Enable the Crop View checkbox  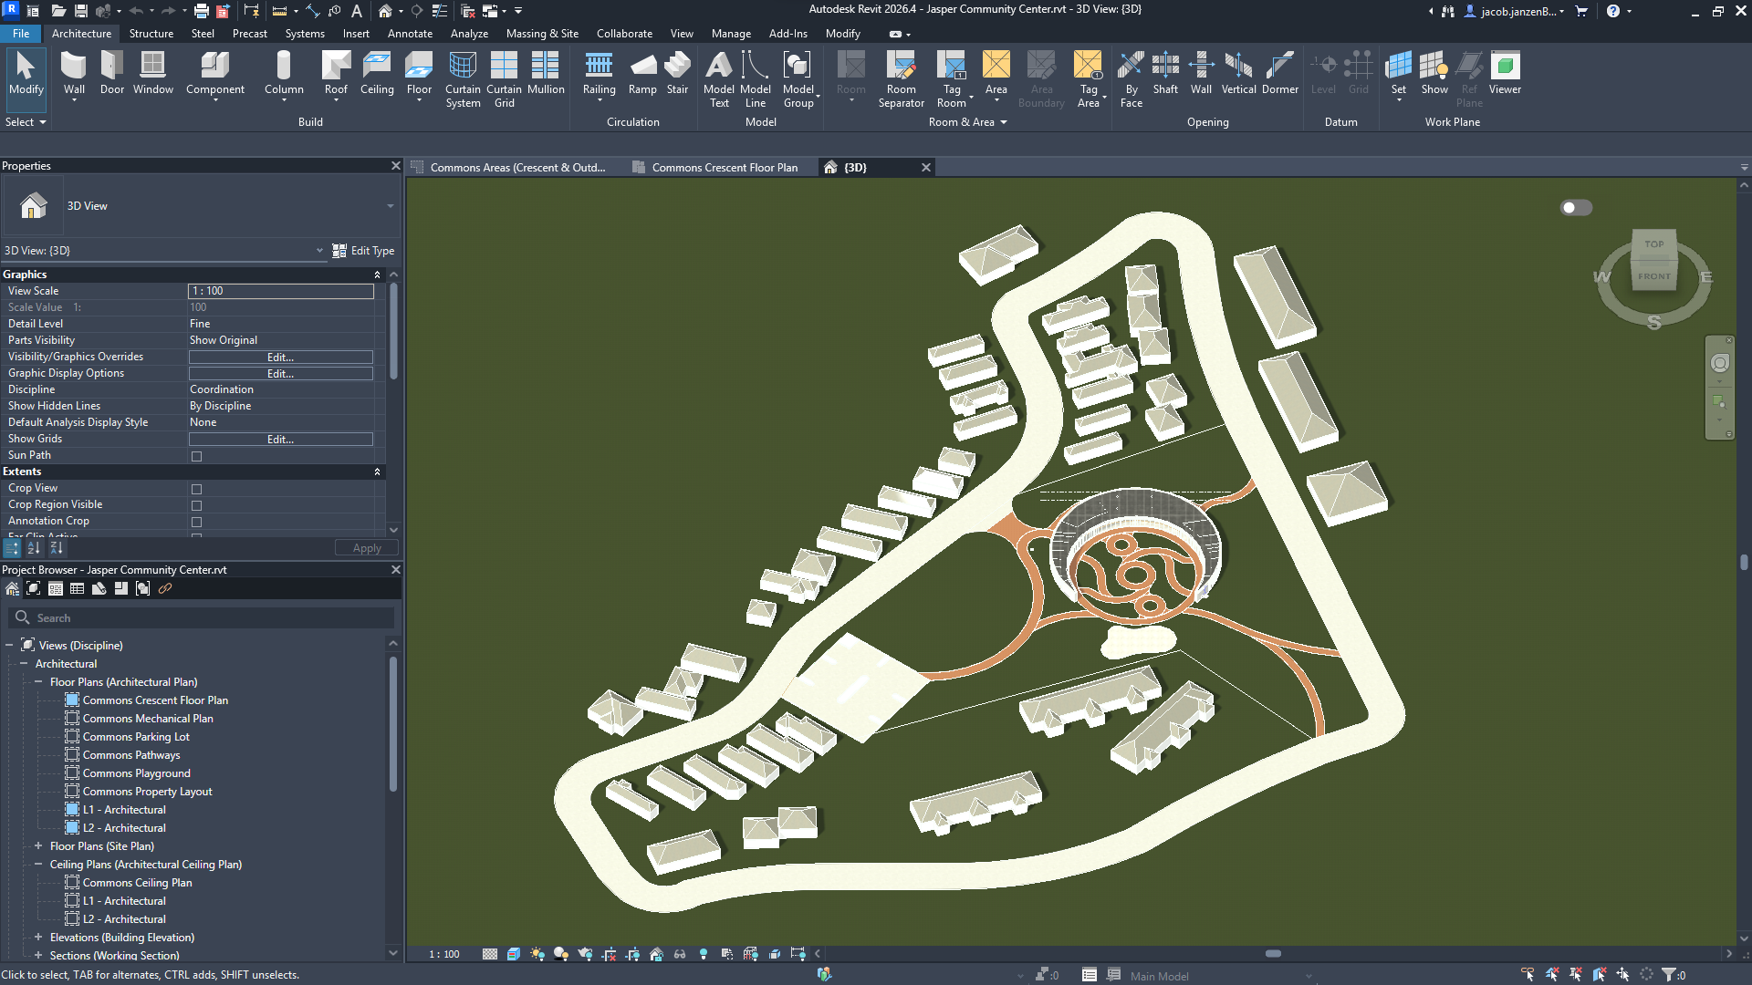196,489
